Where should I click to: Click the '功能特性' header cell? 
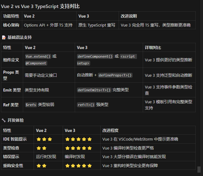tap(11, 16)
